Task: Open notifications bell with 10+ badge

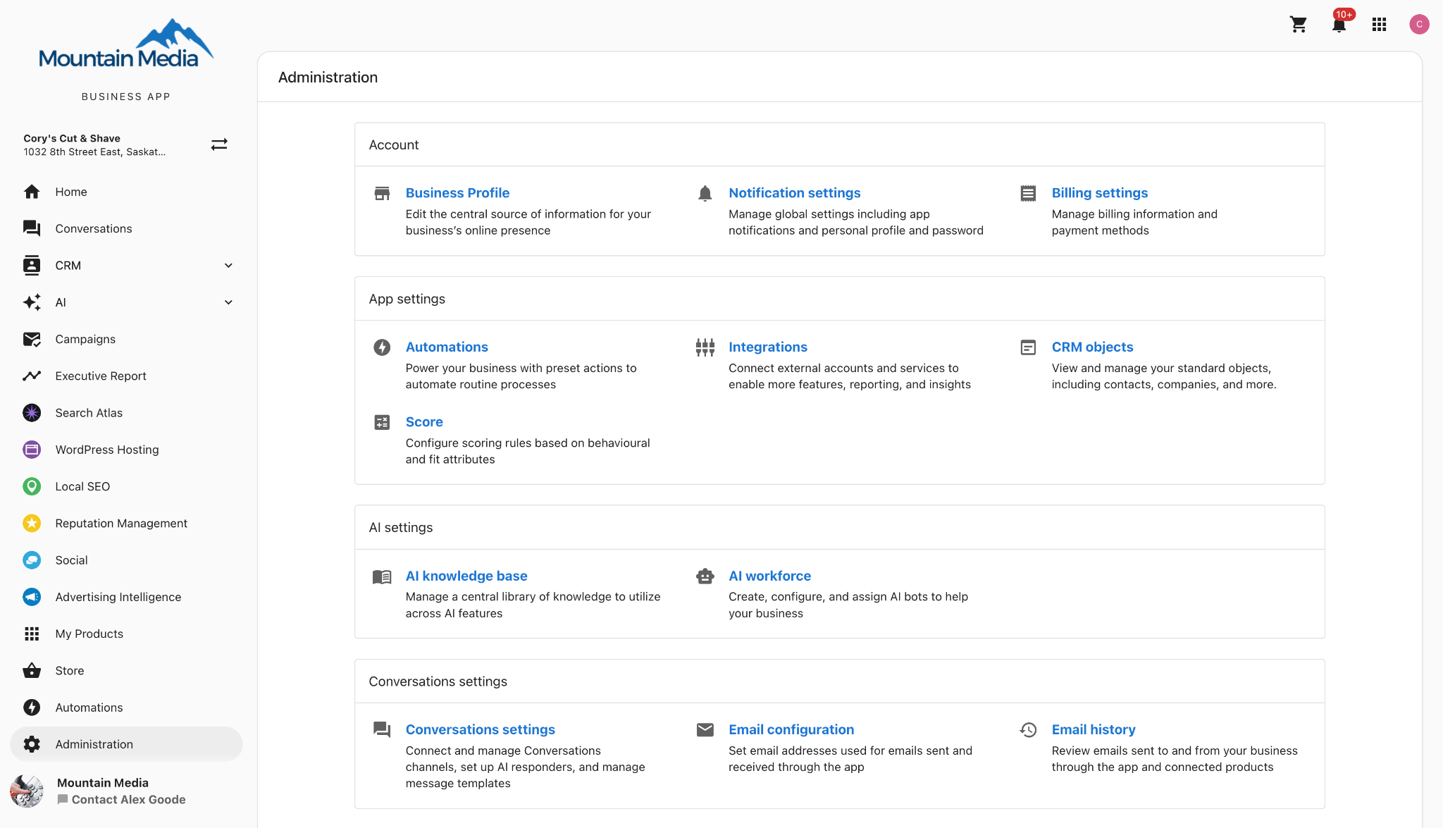Action: (x=1339, y=25)
